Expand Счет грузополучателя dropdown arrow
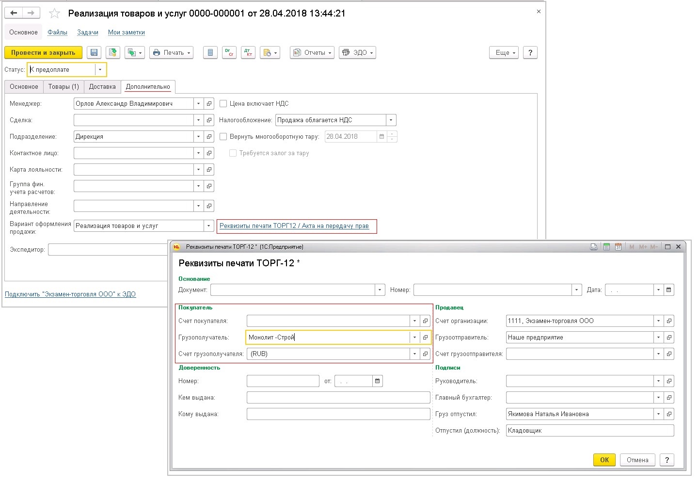Screen dimensions: 699x485 [414, 354]
